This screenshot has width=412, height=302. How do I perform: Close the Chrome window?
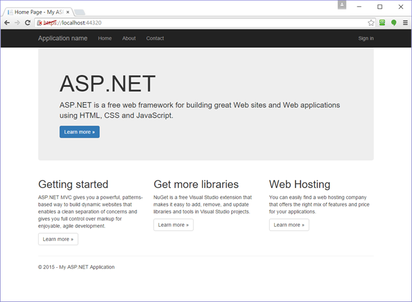[400, 7]
